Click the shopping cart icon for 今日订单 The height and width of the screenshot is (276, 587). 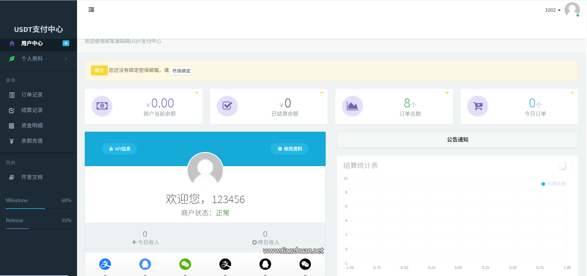(x=478, y=106)
